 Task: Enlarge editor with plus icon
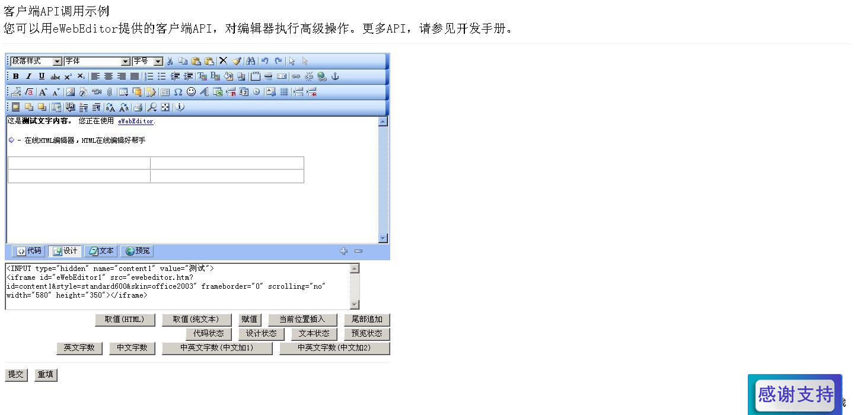343,251
